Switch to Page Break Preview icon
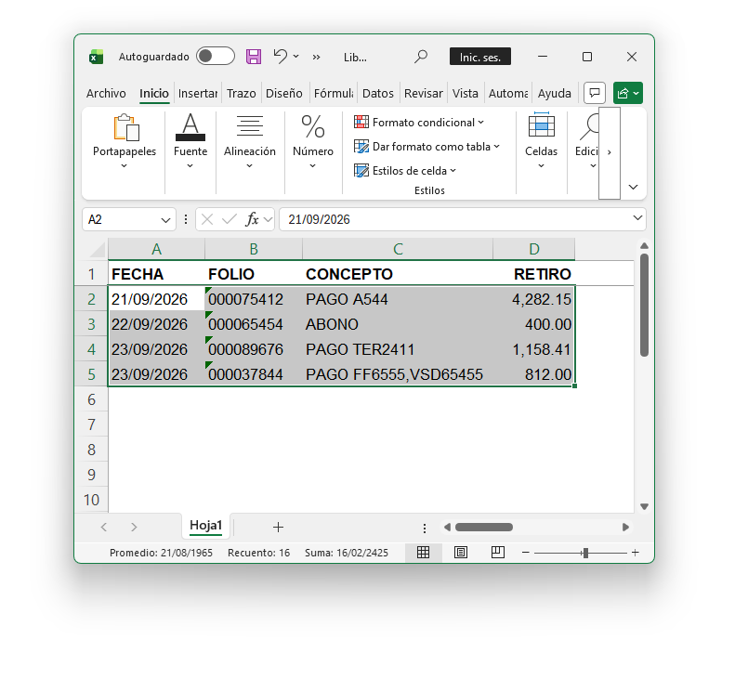 (x=497, y=553)
